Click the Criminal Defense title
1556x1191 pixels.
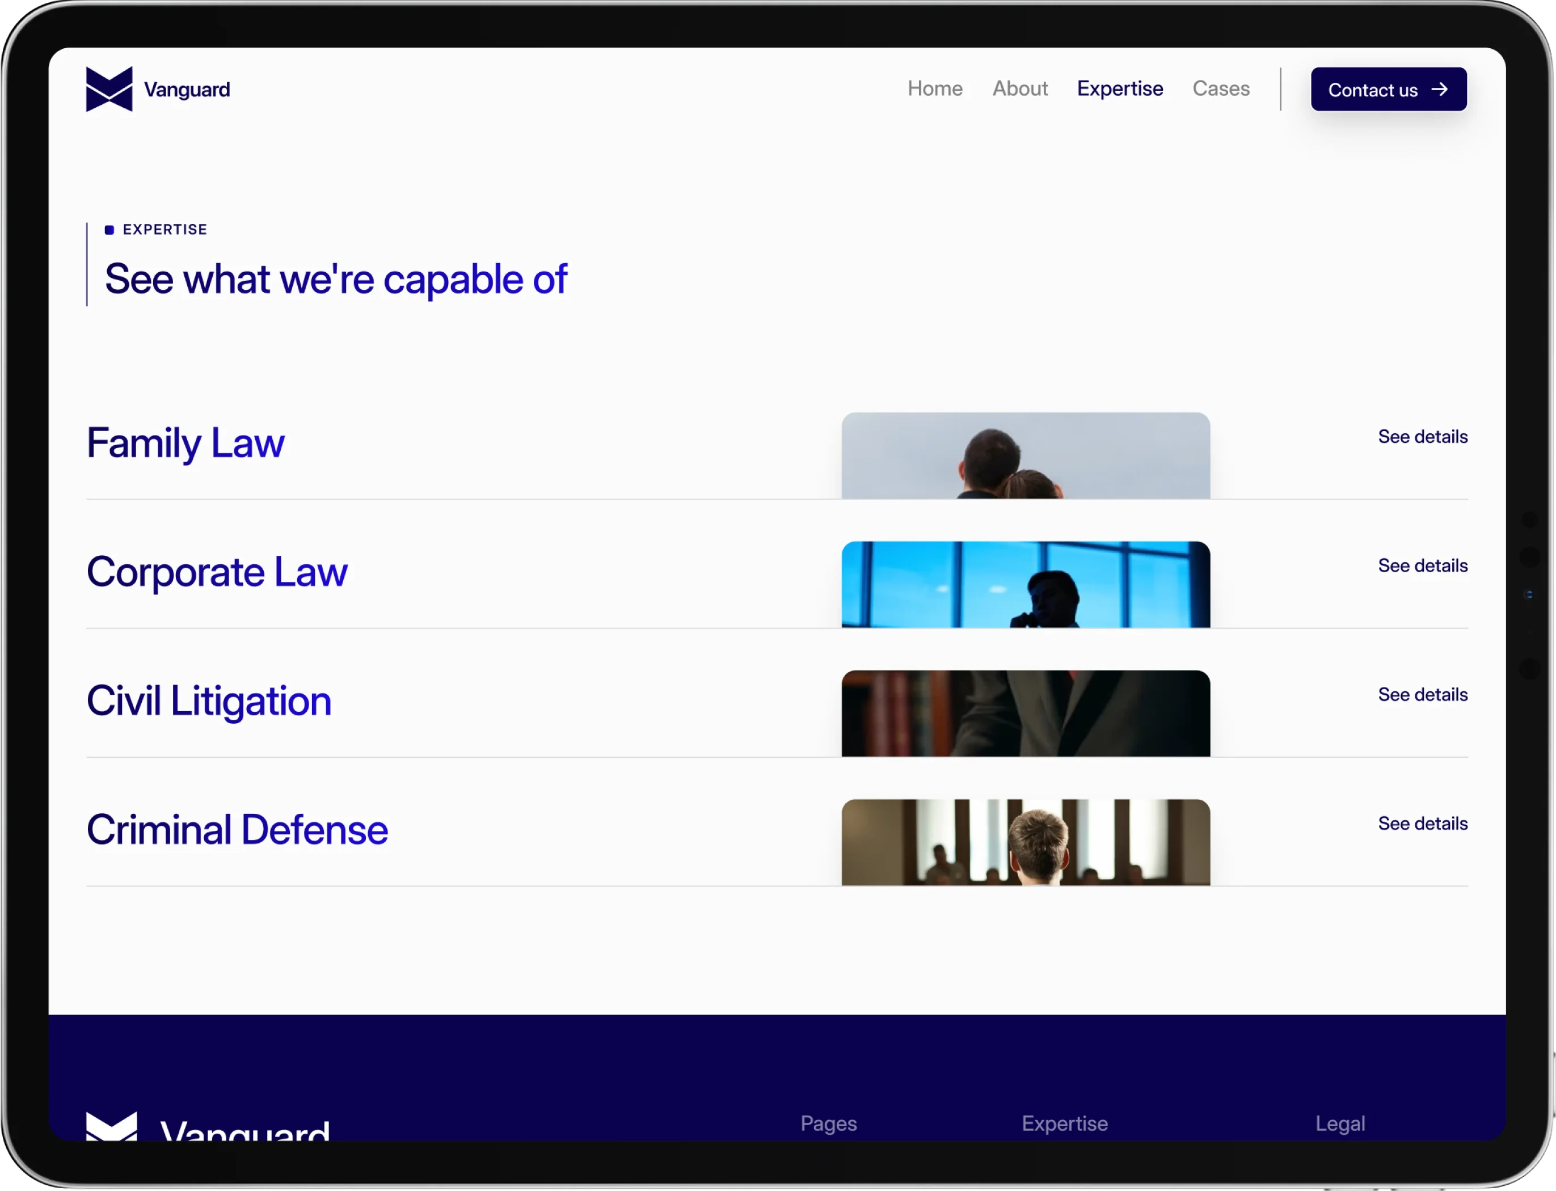(237, 830)
